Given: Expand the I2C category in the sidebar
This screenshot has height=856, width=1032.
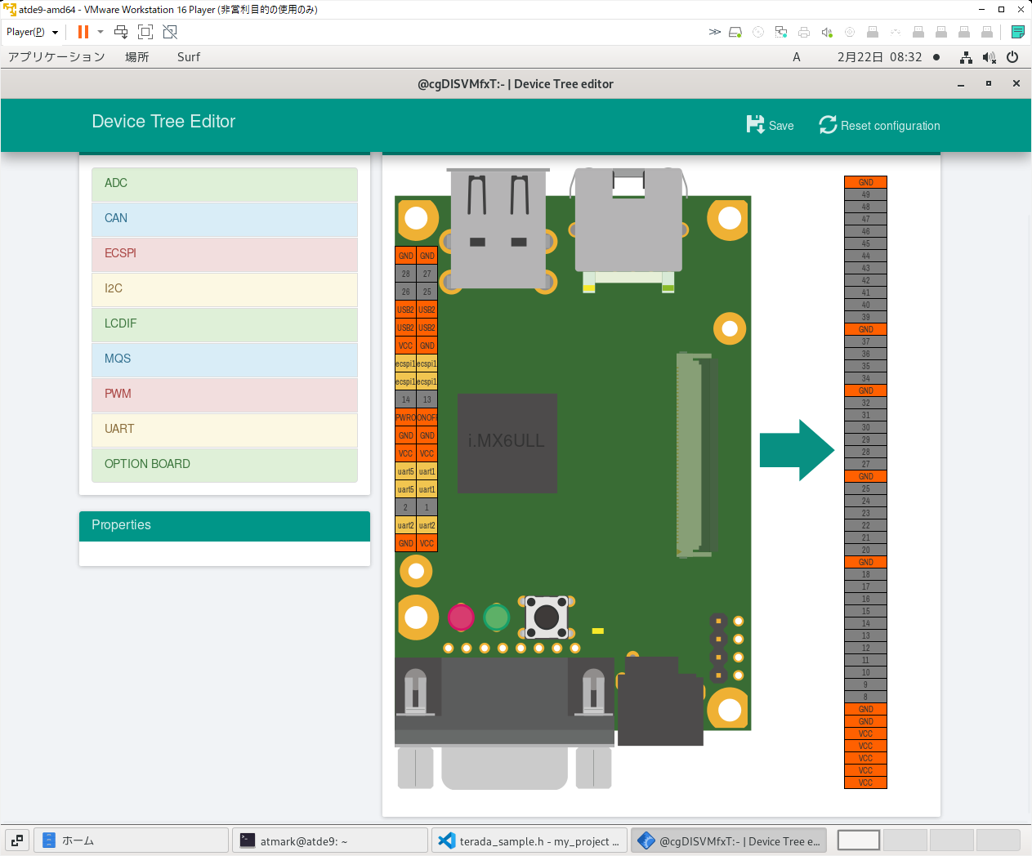Looking at the screenshot, I should 224,288.
